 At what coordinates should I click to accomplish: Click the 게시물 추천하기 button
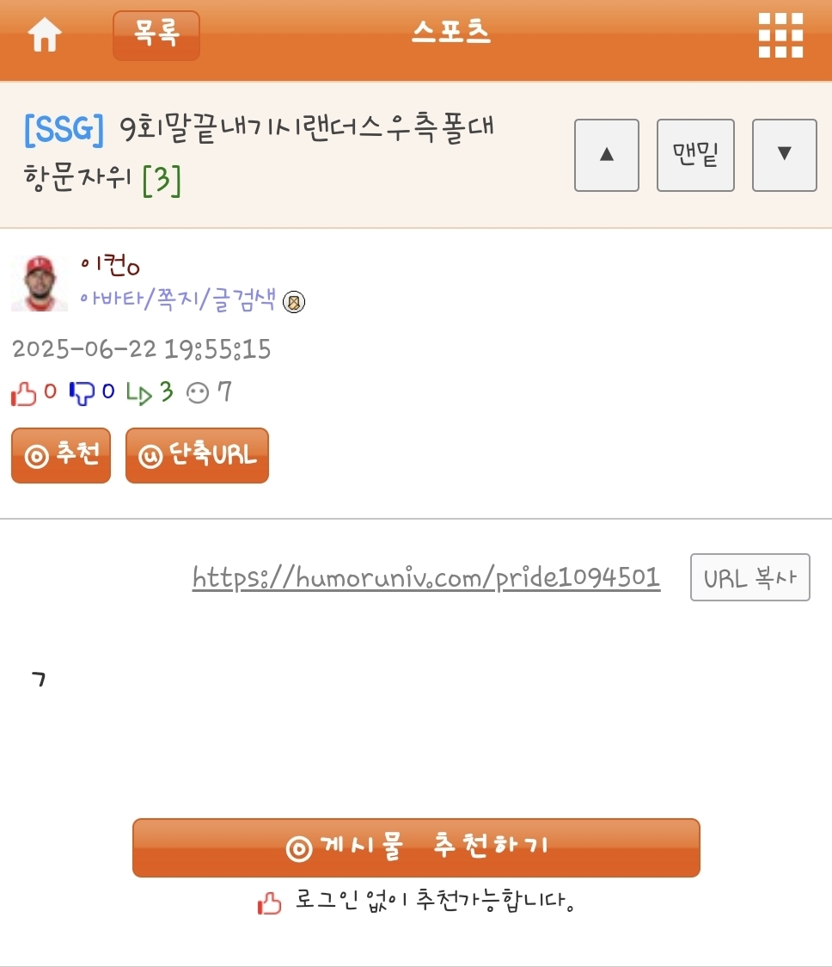click(416, 847)
